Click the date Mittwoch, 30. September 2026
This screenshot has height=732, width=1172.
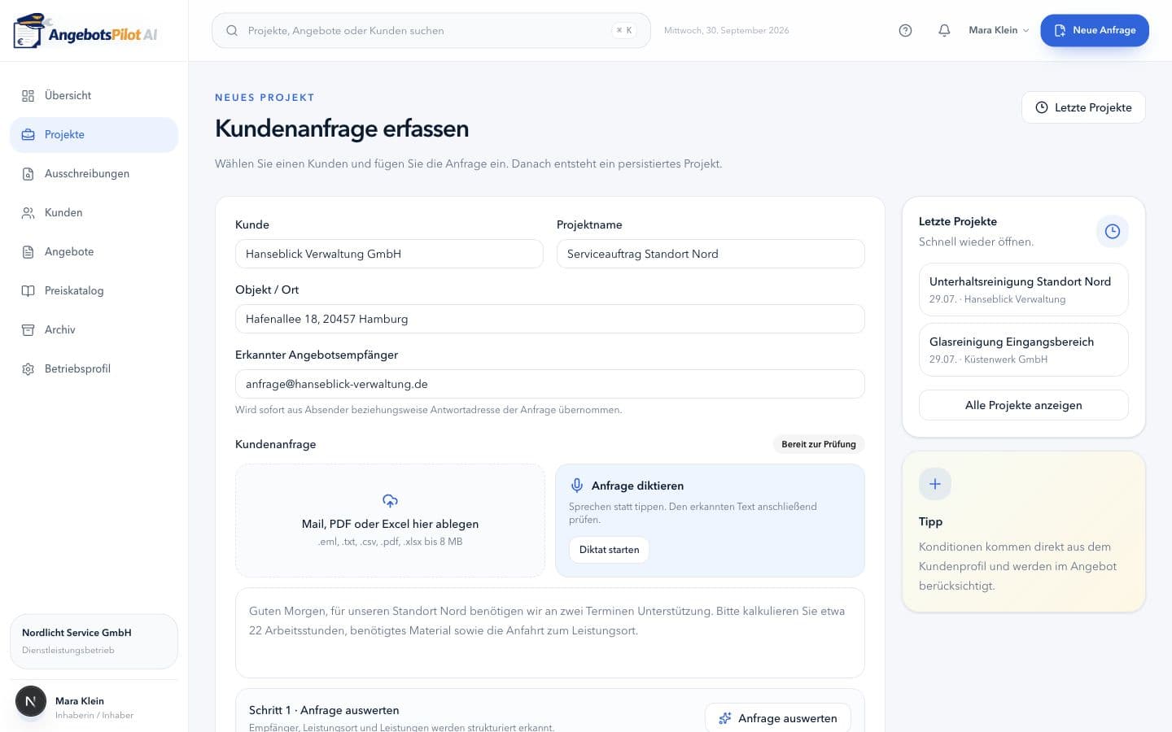click(x=726, y=30)
